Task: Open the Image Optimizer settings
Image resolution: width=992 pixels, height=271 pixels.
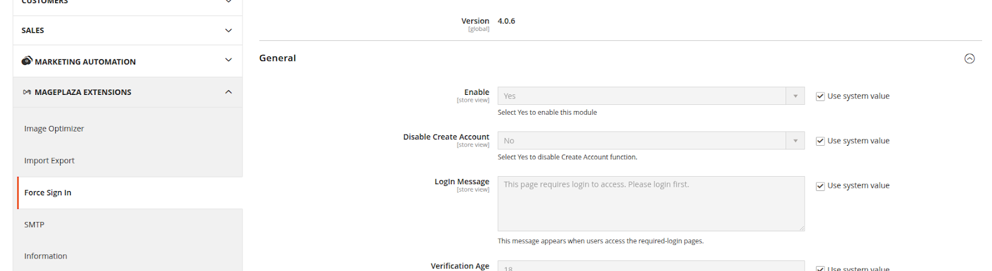Action: click(54, 129)
